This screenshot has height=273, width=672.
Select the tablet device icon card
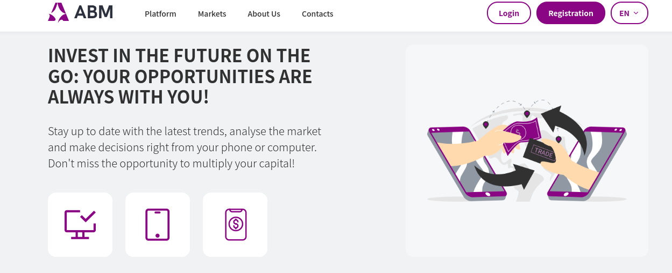pos(158,225)
